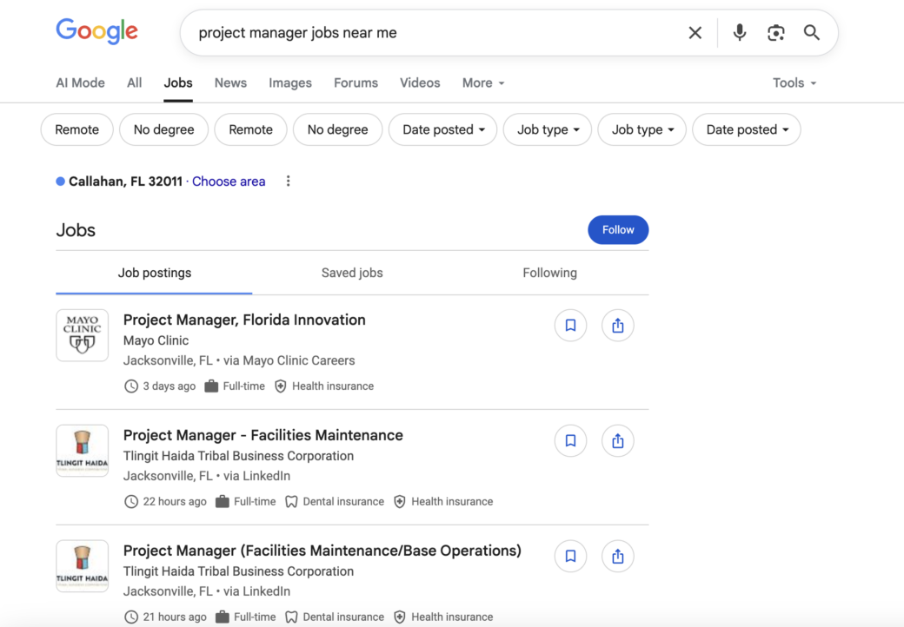Select the Job postings tab
This screenshot has width=904, height=627.
click(155, 273)
